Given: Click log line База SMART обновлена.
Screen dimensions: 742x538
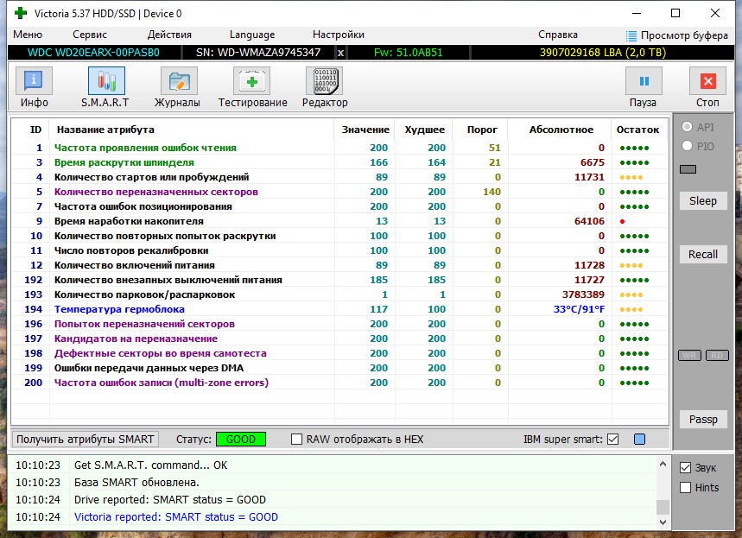Looking at the screenshot, I should [136, 482].
